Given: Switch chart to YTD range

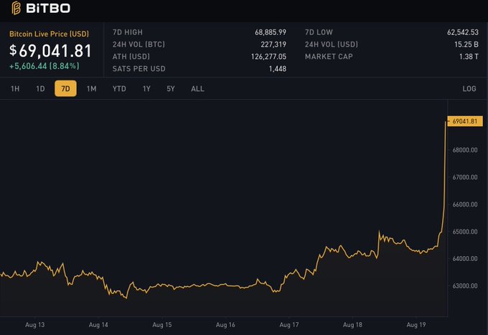Looking at the screenshot, I should pyautogui.click(x=119, y=89).
